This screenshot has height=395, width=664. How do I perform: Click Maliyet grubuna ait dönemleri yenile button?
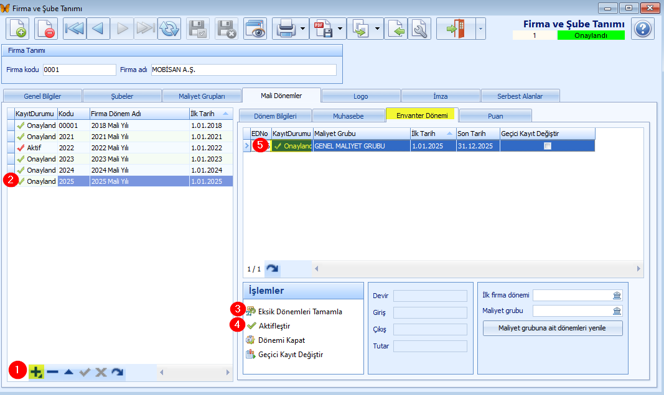click(552, 328)
